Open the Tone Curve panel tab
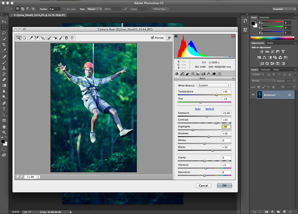The image size is (298, 214). tap(182, 73)
